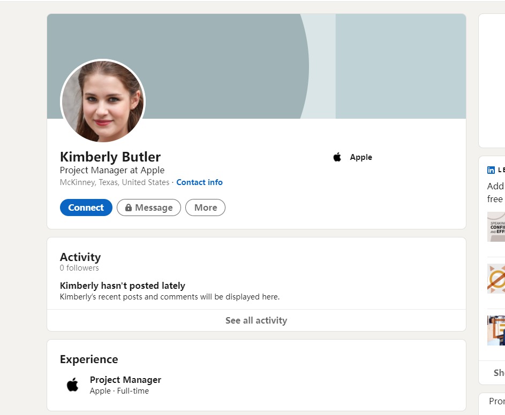The width and height of the screenshot is (505, 415).
Task: Click the locked Message button
Action: coord(149,207)
